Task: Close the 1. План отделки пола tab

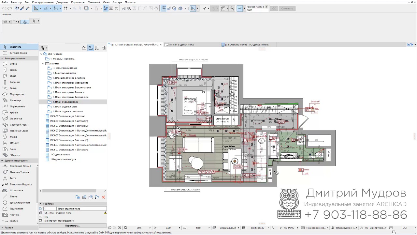Action: coord(161,44)
